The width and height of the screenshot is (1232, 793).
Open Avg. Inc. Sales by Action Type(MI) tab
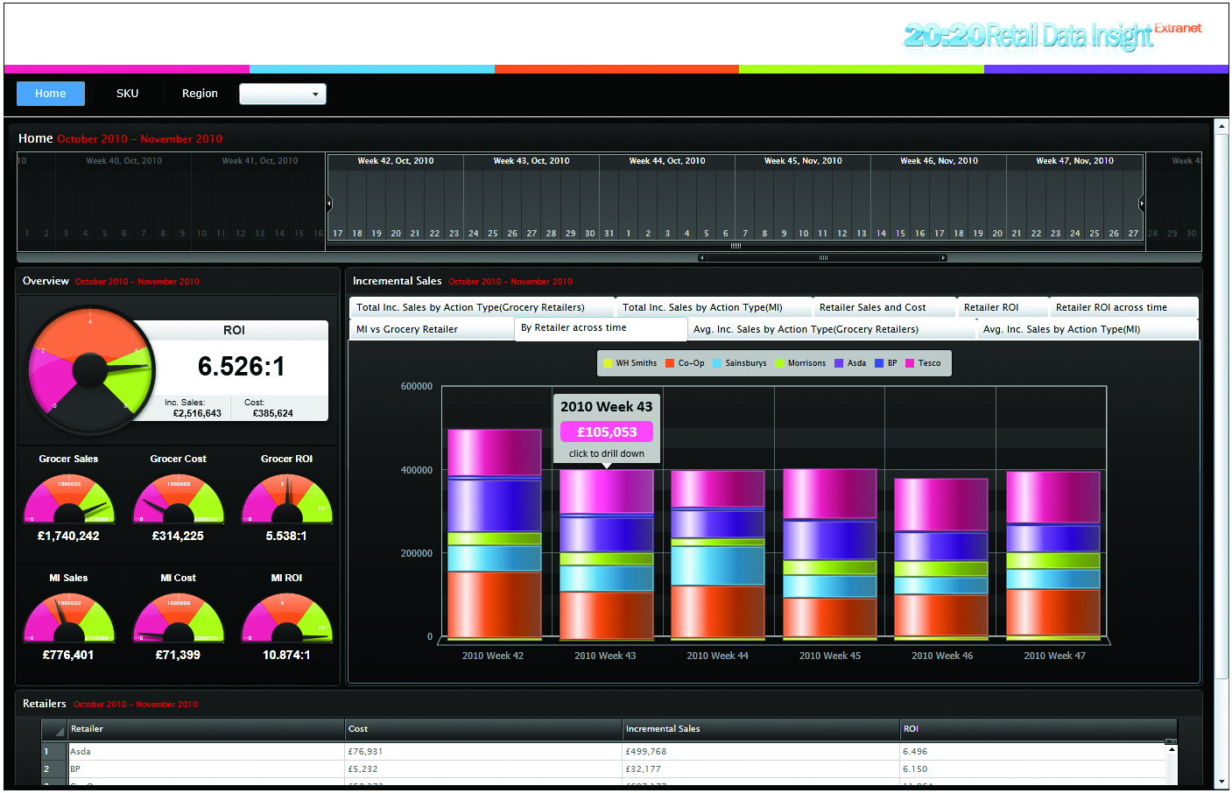click(x=1088, y=329)
